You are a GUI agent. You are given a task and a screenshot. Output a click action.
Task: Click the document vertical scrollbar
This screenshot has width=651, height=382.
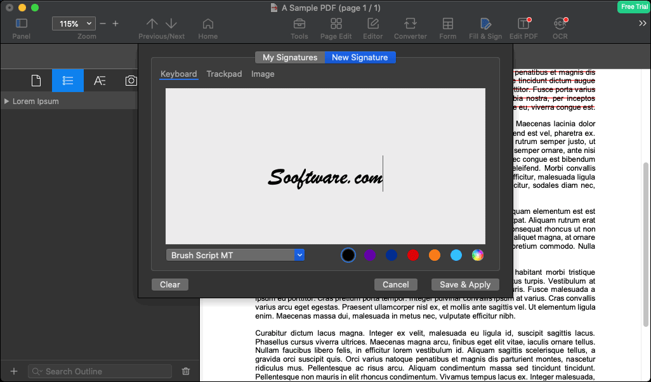[x=646, y=244]
